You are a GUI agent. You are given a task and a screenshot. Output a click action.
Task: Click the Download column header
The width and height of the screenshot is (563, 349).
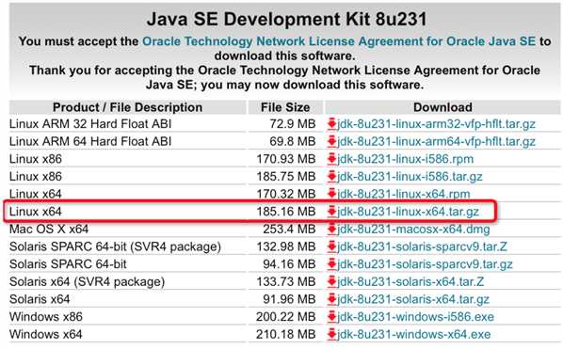click(442, 107)
